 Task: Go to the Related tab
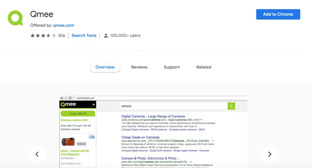pyautogui.click(x=204, y=67)
